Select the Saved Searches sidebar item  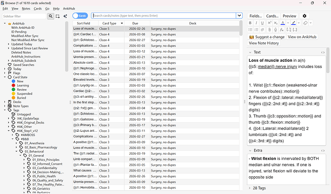(x=24, y=65)
